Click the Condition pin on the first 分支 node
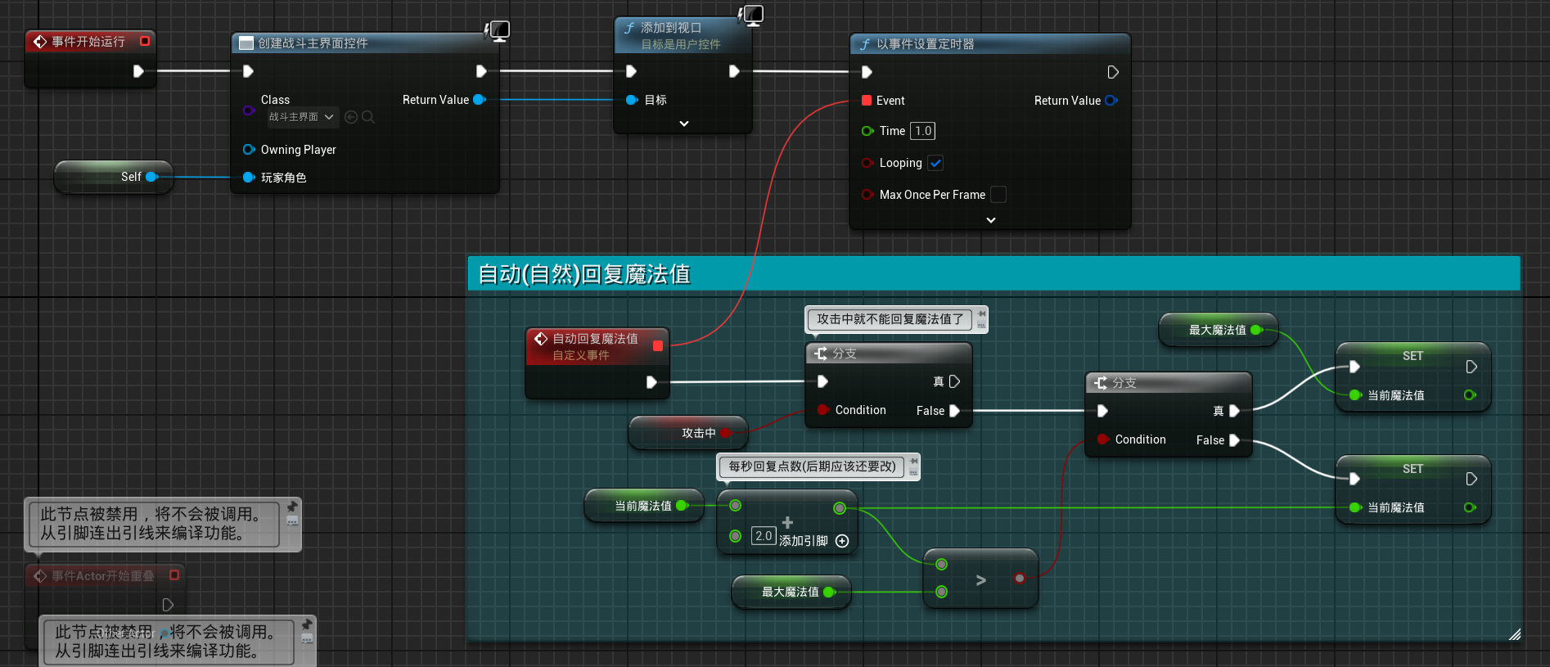This screenshot has height=667, width=1550. click(x=823, y=410)
